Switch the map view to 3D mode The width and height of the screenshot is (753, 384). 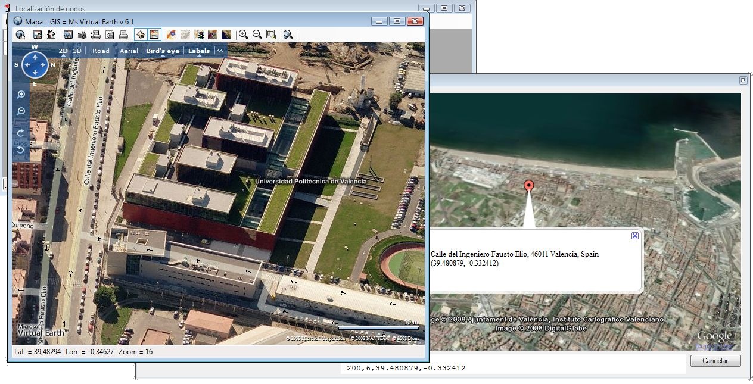coord(77,51)
